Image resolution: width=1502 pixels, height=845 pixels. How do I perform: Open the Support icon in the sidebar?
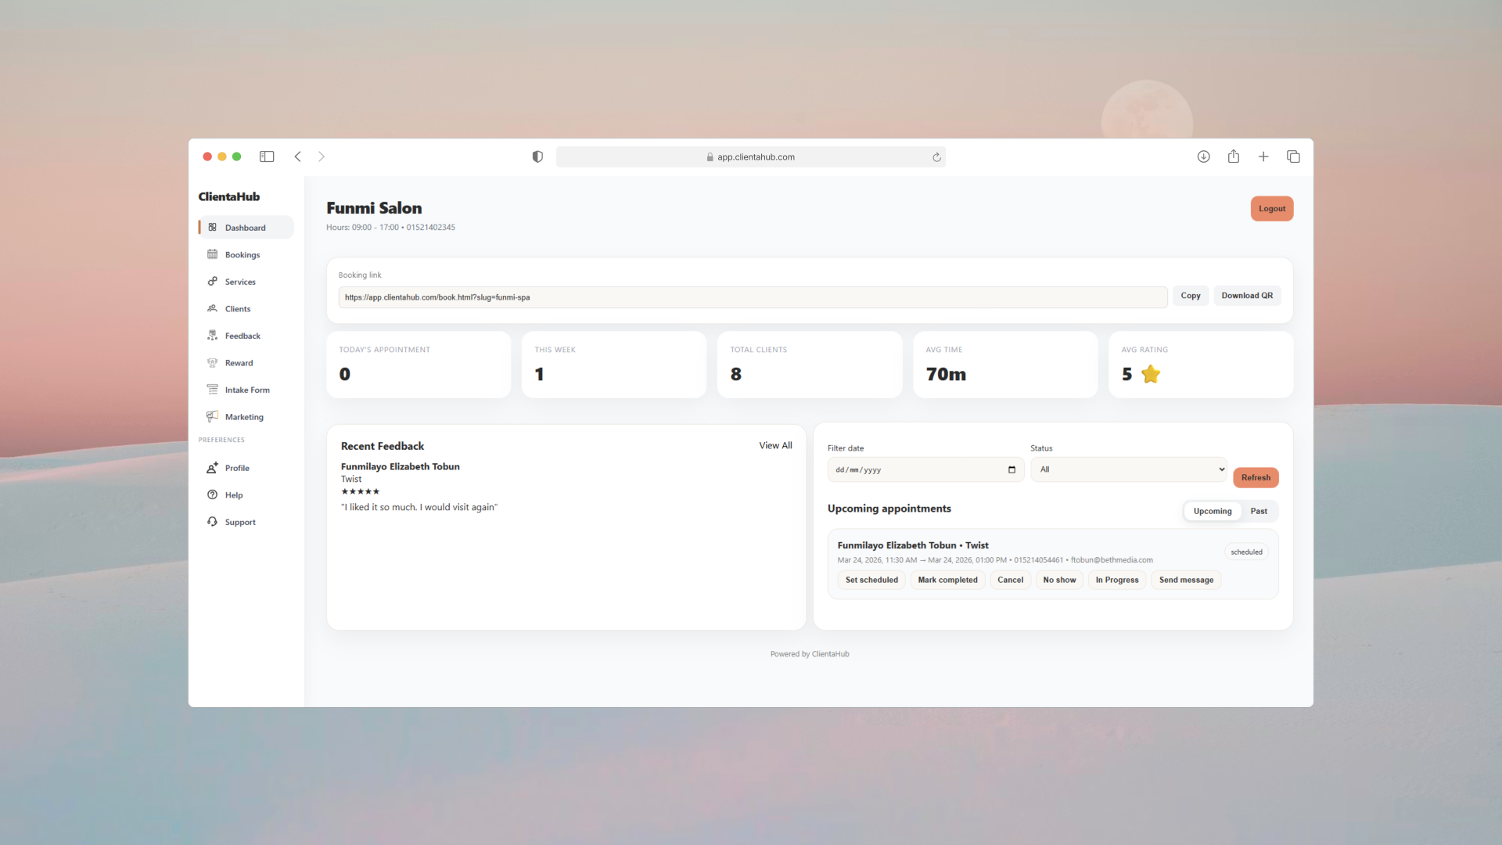point(212,522)
